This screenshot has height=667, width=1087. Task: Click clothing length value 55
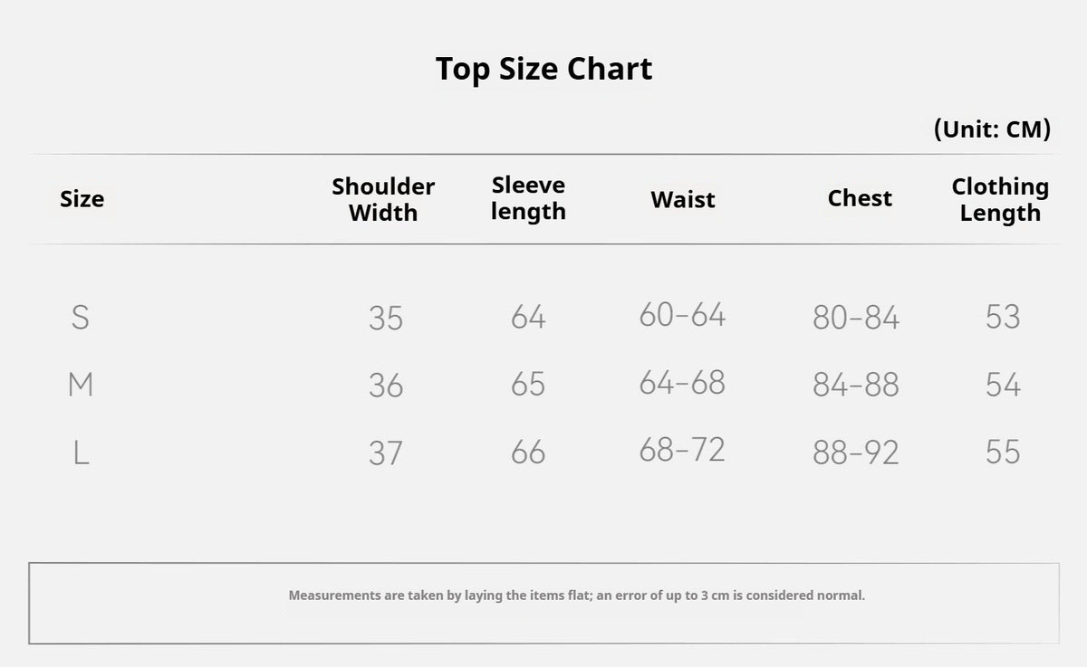pyautogui.click(x=1003, y=452)
